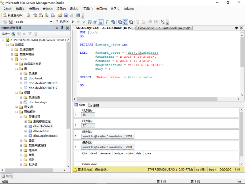Start debugging with the green play icon

73,22
